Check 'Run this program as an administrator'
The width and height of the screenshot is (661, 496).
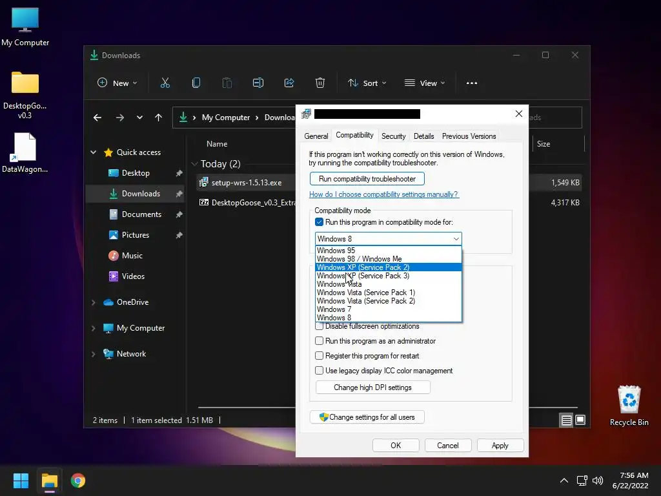coord(319,341)
